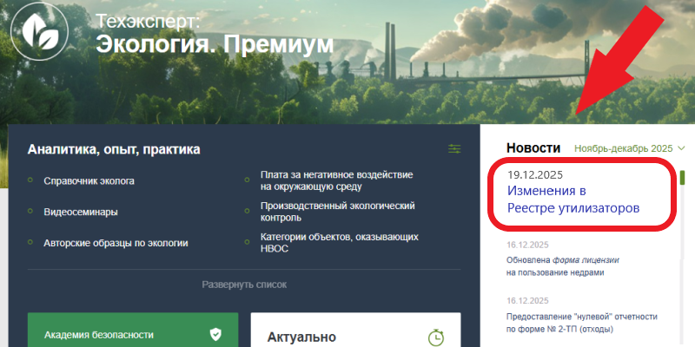Open Производственный экологический контроль
Viewport: 695px width, 347px height.
click(337, 212)
